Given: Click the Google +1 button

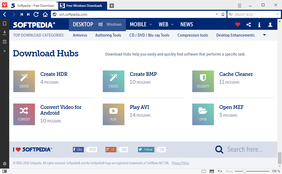Looking at the screenshot, I should (111, 150).
